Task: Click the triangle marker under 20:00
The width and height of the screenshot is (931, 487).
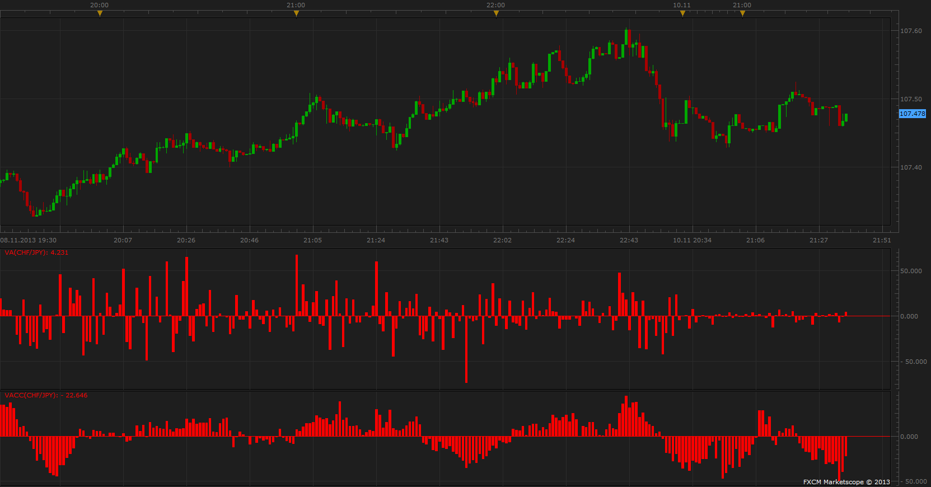Action: 100,13
